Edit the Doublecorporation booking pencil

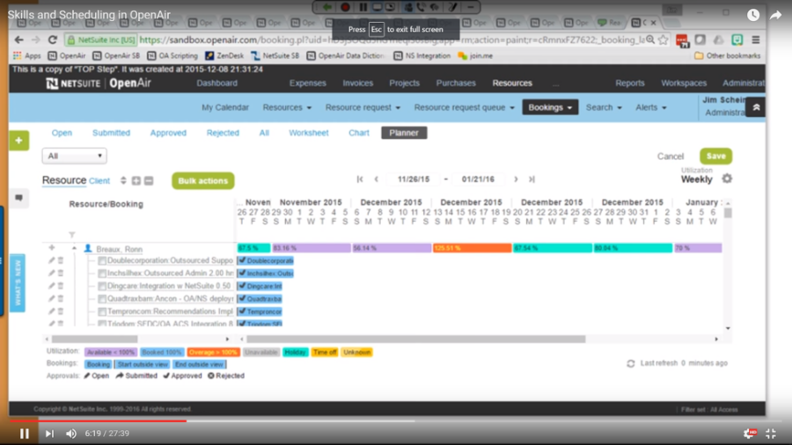point(52,260)
